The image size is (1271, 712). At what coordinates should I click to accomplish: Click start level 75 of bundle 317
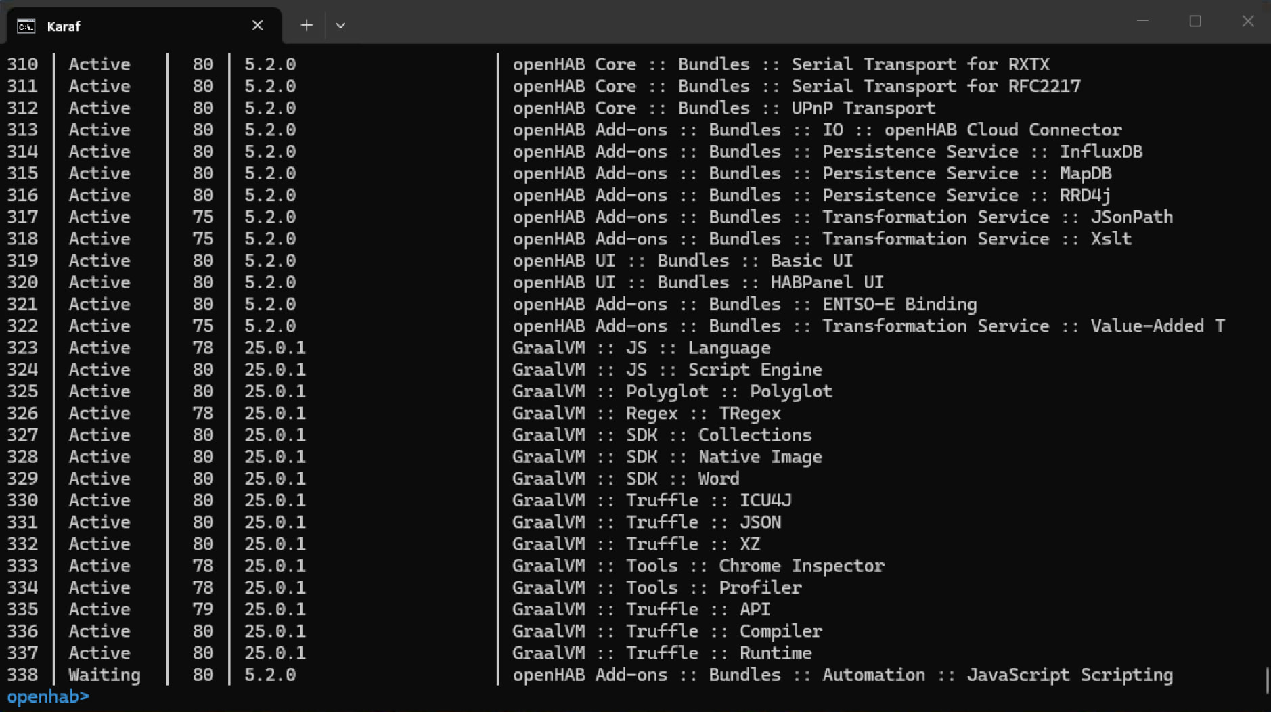[x=202, y=217]
